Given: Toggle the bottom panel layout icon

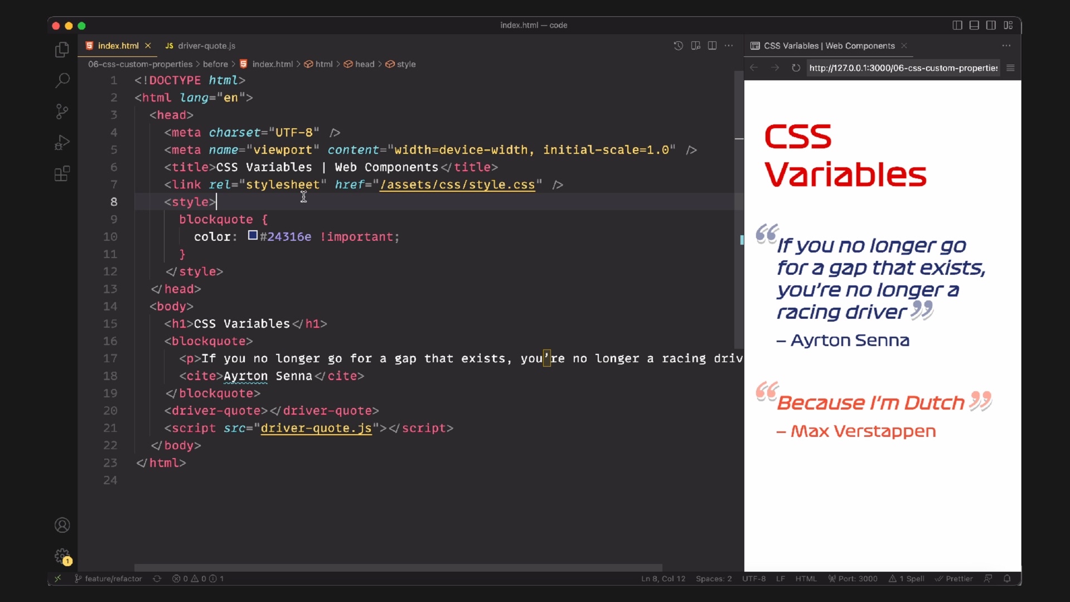Looking at the screenshot, I should coord(974,25).
